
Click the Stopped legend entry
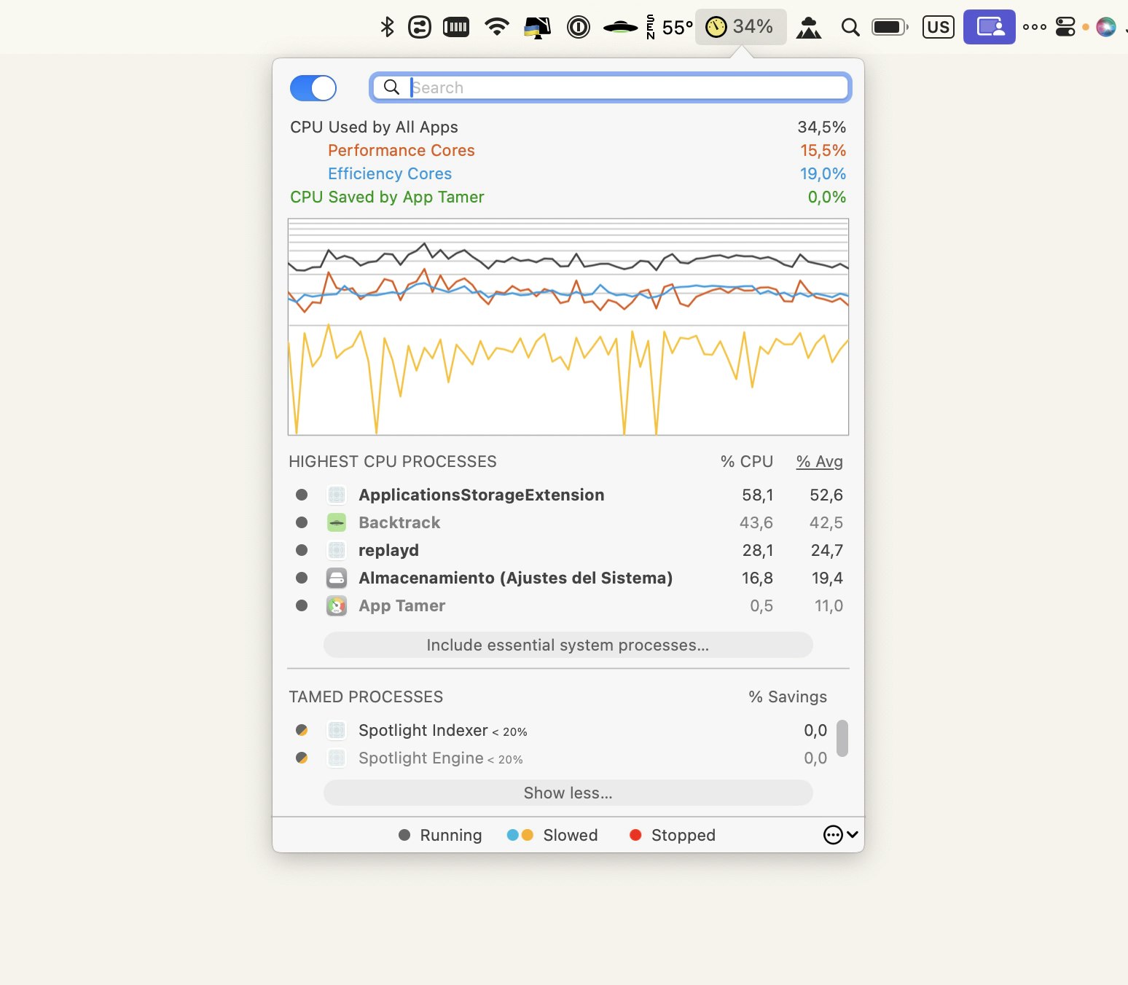click(x=673, y=836)
